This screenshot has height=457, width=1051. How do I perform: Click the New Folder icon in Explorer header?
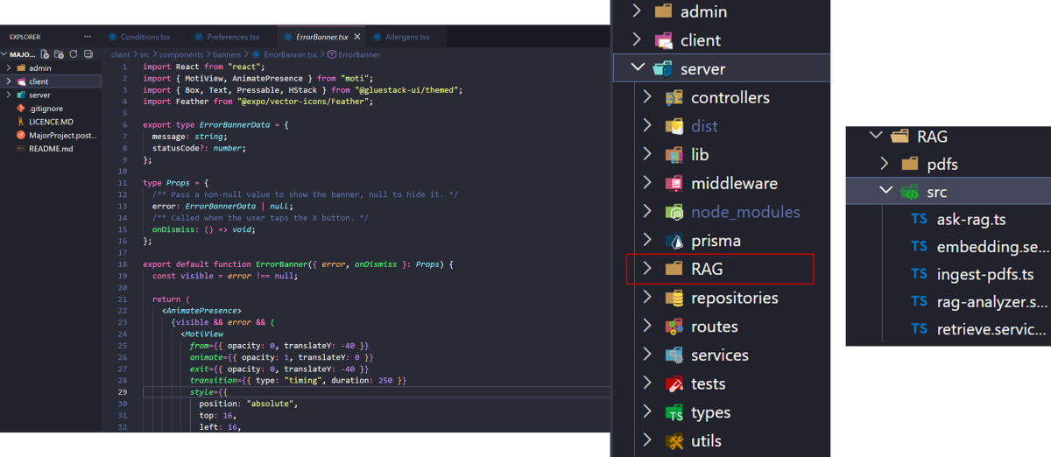pos(60,53)
